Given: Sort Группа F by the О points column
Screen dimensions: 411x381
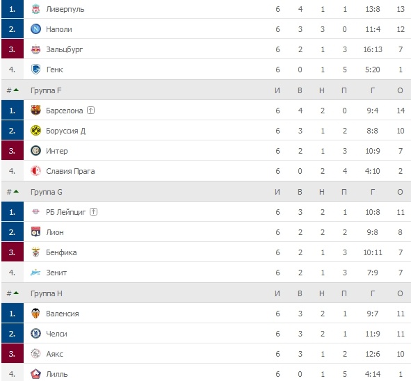Looking at the screenshot, I should [400, 90].
